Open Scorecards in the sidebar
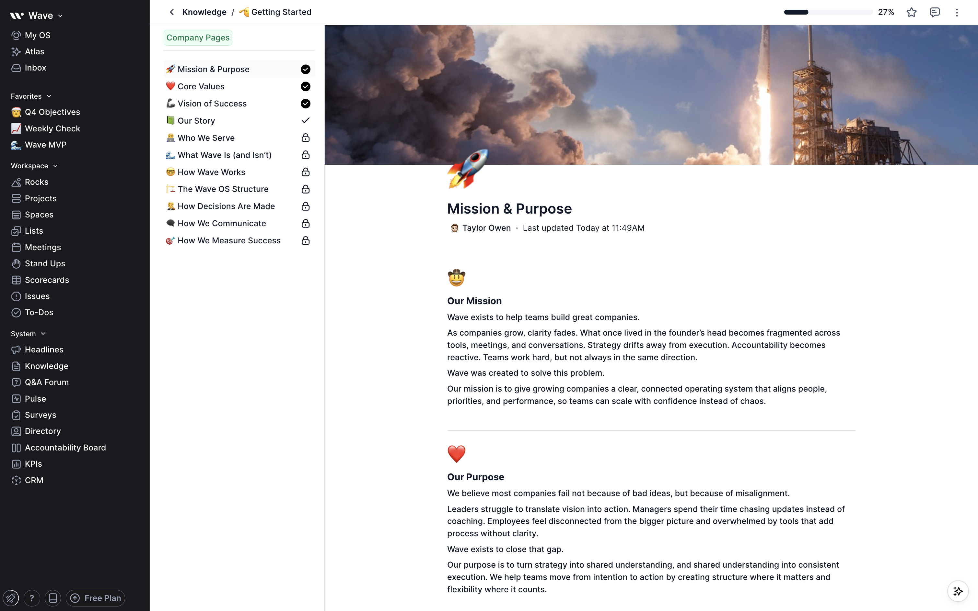The height and width of the screenshot is (611, 978). (47, 280)
